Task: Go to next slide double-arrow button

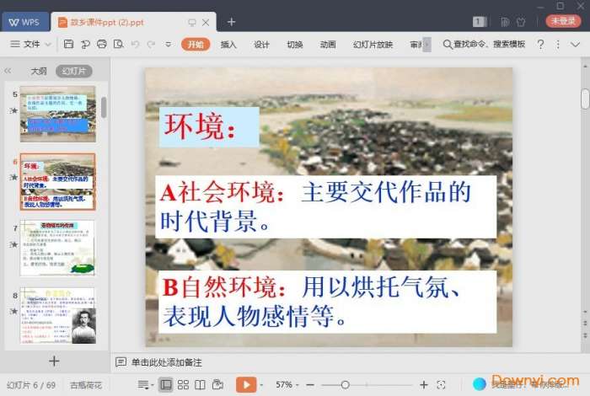Action: pos(585,335)
